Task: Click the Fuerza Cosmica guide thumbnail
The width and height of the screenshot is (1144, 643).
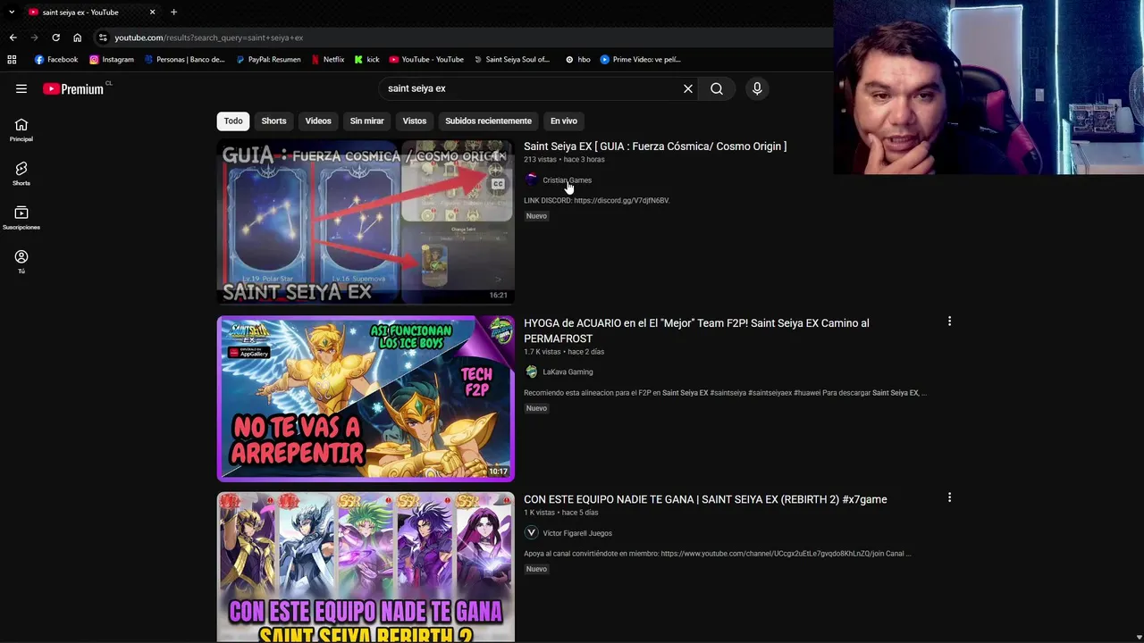Action: (x=366, y=221)
